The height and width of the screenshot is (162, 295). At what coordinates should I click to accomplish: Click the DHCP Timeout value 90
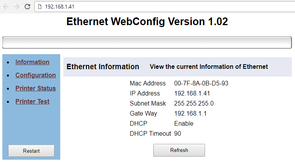click(x=177, y=133)
